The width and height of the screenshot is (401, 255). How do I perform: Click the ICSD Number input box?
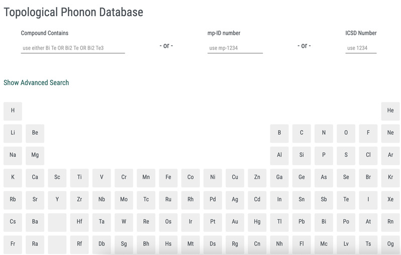(361, 48)
